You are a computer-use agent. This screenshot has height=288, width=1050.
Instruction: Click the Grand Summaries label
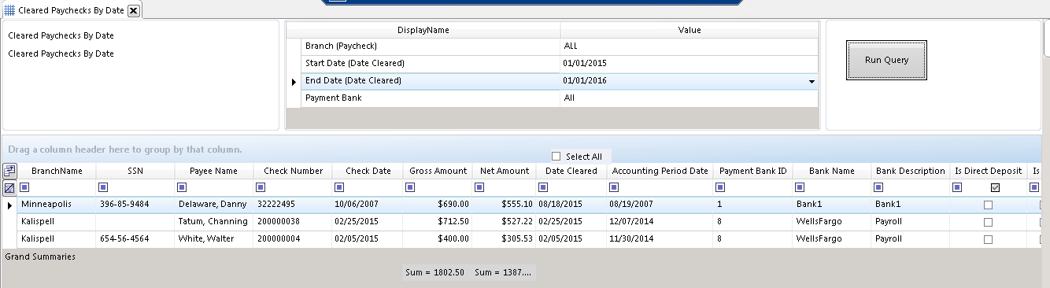coord(40,257)
